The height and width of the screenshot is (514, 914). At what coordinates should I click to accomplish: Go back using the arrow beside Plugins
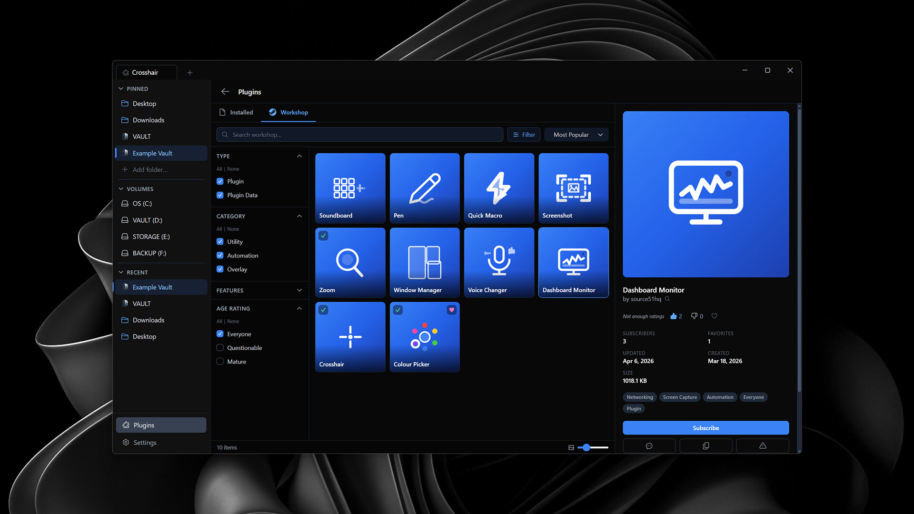click(225, 92)
